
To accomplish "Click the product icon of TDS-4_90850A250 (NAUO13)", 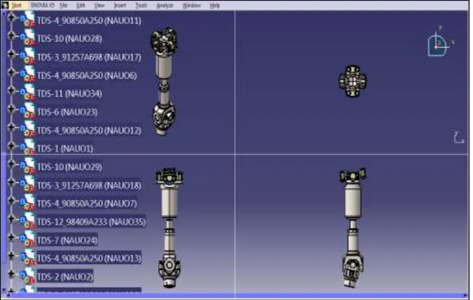I will pos(28,257).
